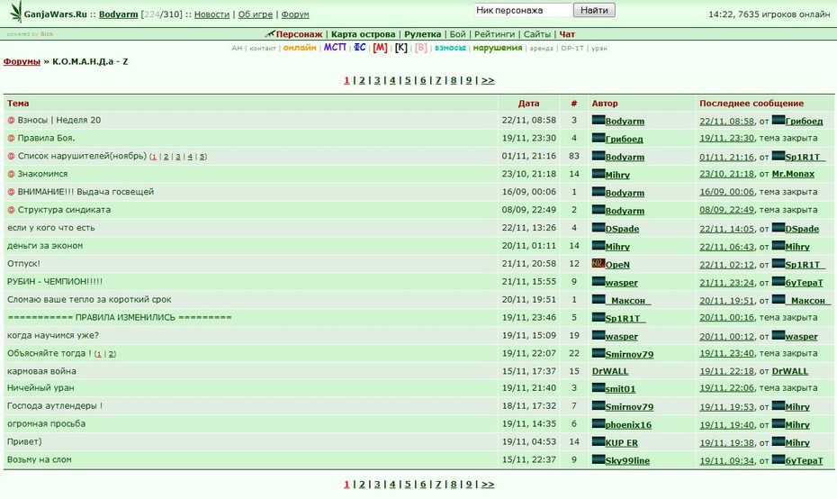Open the Bodyarm profile link in header
The height and width of the screenshot is (499, 837).
click(119, 14)
